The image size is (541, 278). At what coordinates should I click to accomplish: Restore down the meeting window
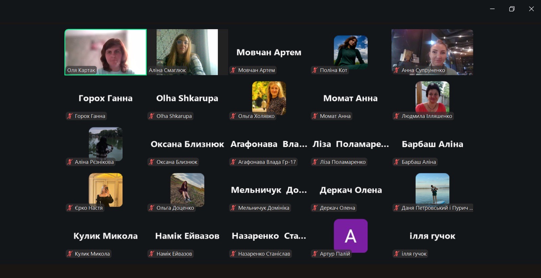pyautogui.click(x=512, y=9)
